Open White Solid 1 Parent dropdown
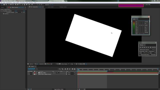The height and width of the screenshot is (90, 160). click(x=71, y=73)
